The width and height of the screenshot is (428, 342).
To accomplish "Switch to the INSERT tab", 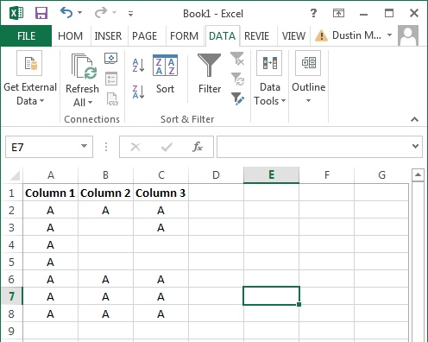I will (x=108, y=36).
